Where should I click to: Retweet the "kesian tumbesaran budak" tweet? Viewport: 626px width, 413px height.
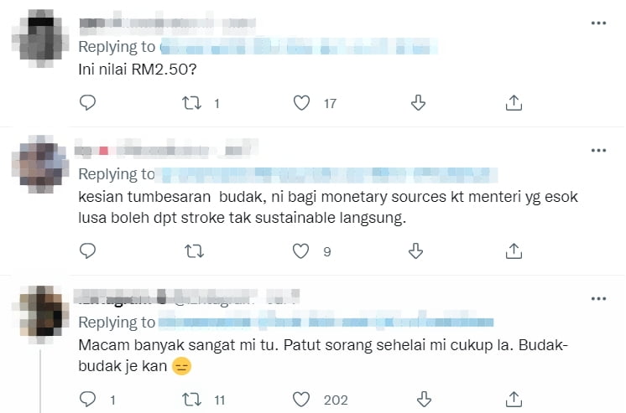click(x=194, y=251)
